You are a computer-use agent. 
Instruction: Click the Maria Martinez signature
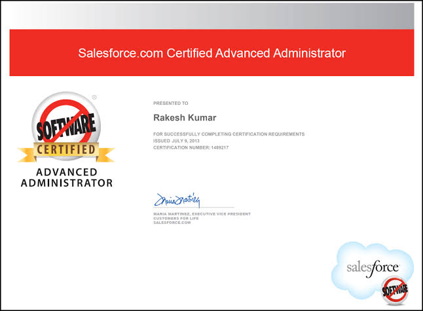177,200
